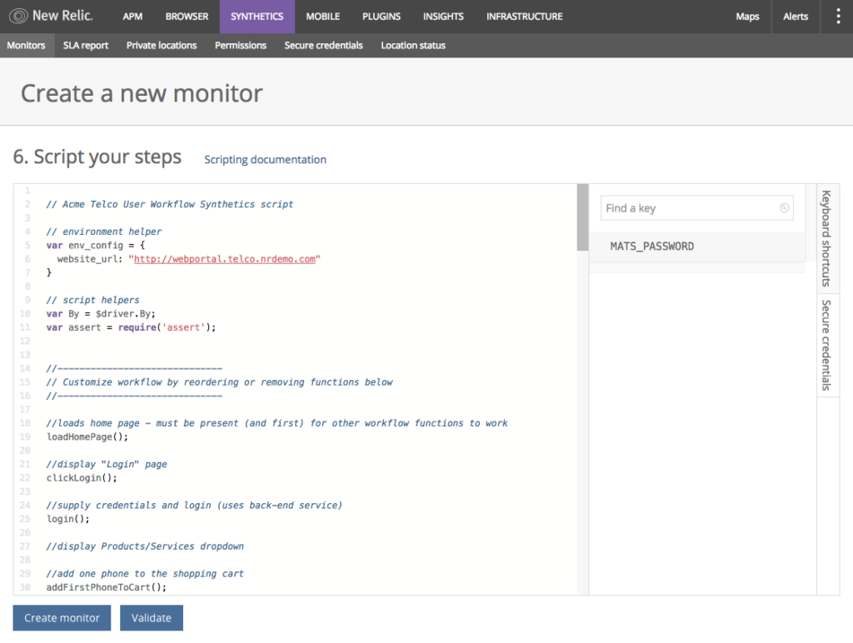Screen dimensions: 853x643
Task: Click the clickLogin(); line in editor
Action: (82, 477)
